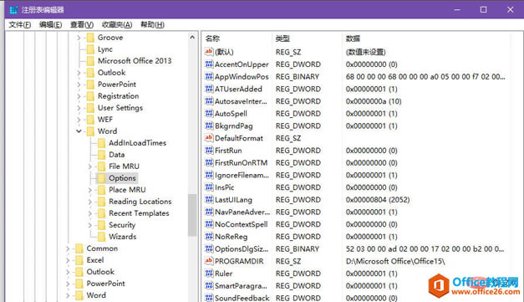This screenshot has width=524, height=302.
Task: Collapse the expanded Word key
Action: 79,131
